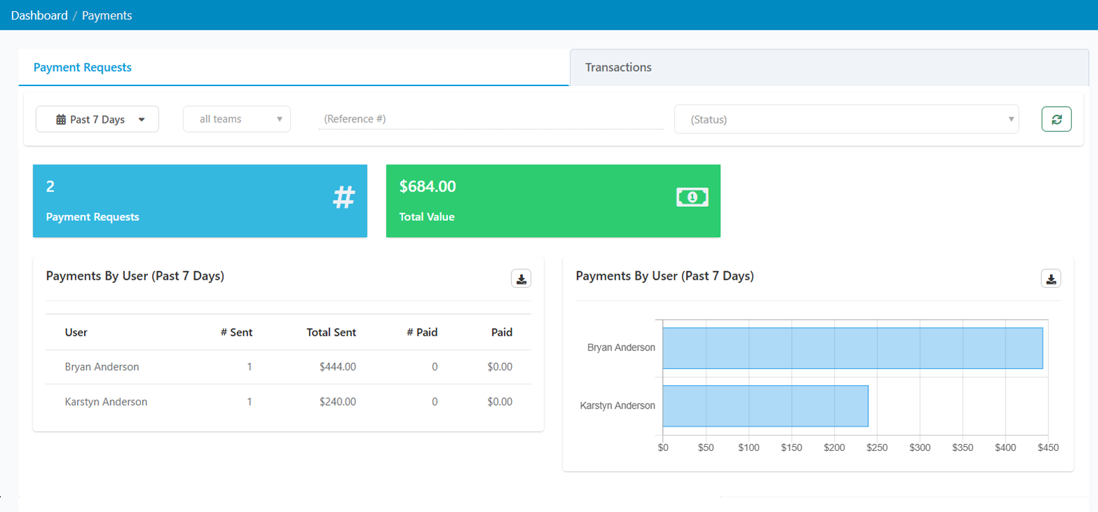Download the Payments By User bar chart
The image size is (1098, 512).
[x=1051, y=279]
